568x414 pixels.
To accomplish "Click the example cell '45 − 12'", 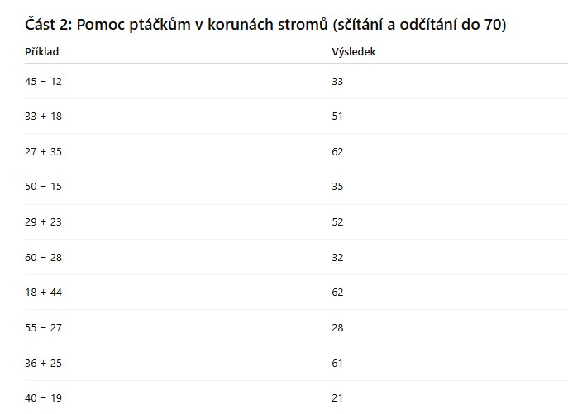I will click(x=44, y=82).
